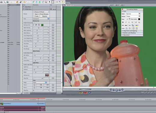This screenshot has width=156, height=113.
Task: Click the Point 2 crosshair button
Action: [34, 88]
